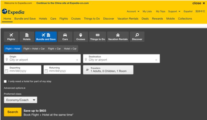Click the Expedia logo
Screen dimensions: 207x120
click(x=13, y=12)
